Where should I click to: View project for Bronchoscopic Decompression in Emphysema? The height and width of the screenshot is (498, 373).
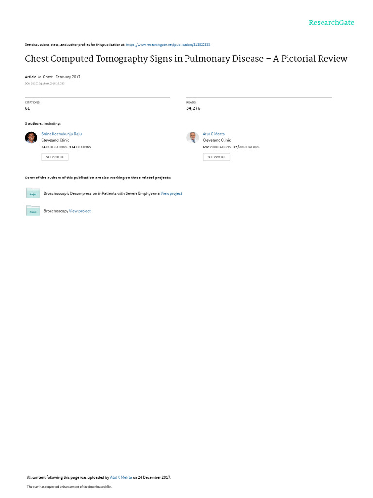click(171, 193)
